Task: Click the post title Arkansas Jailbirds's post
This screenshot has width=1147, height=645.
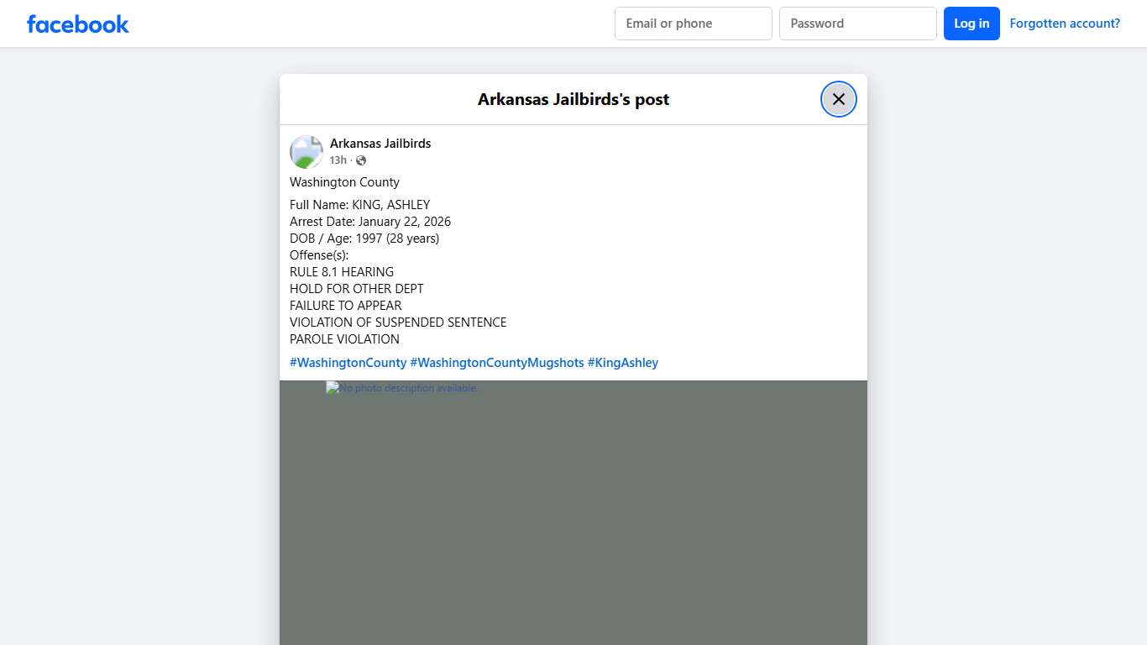Action: click(x=573, y=99)
